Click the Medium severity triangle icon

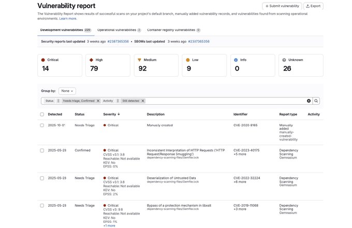click(x=139, y=60)
